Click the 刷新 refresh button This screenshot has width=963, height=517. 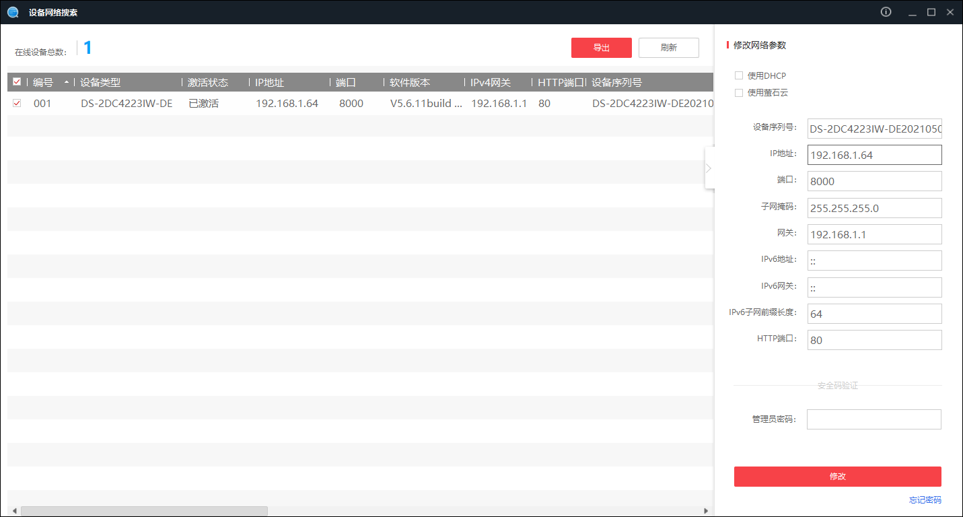668,48
